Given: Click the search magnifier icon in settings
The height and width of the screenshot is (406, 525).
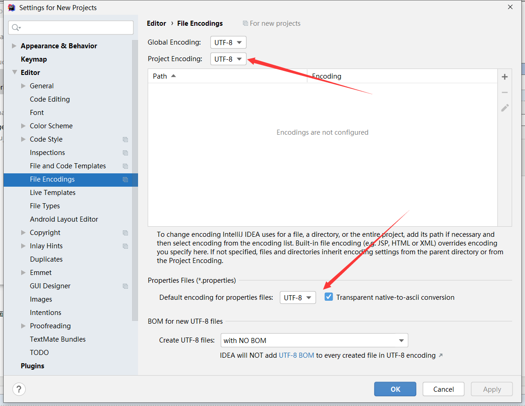Looking at the screenshot, I should [16, 28].
